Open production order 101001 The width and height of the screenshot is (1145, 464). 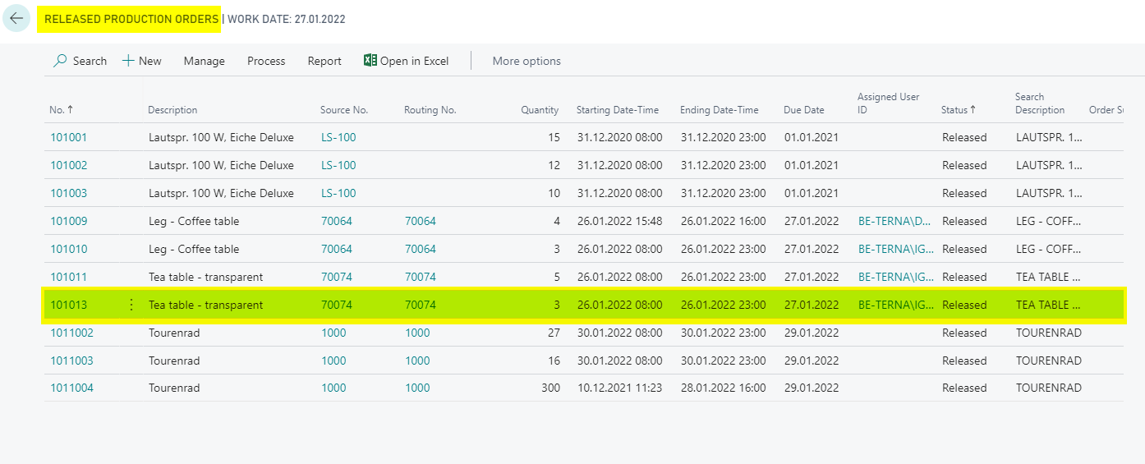pyautogui.click(x=68, y=137)
